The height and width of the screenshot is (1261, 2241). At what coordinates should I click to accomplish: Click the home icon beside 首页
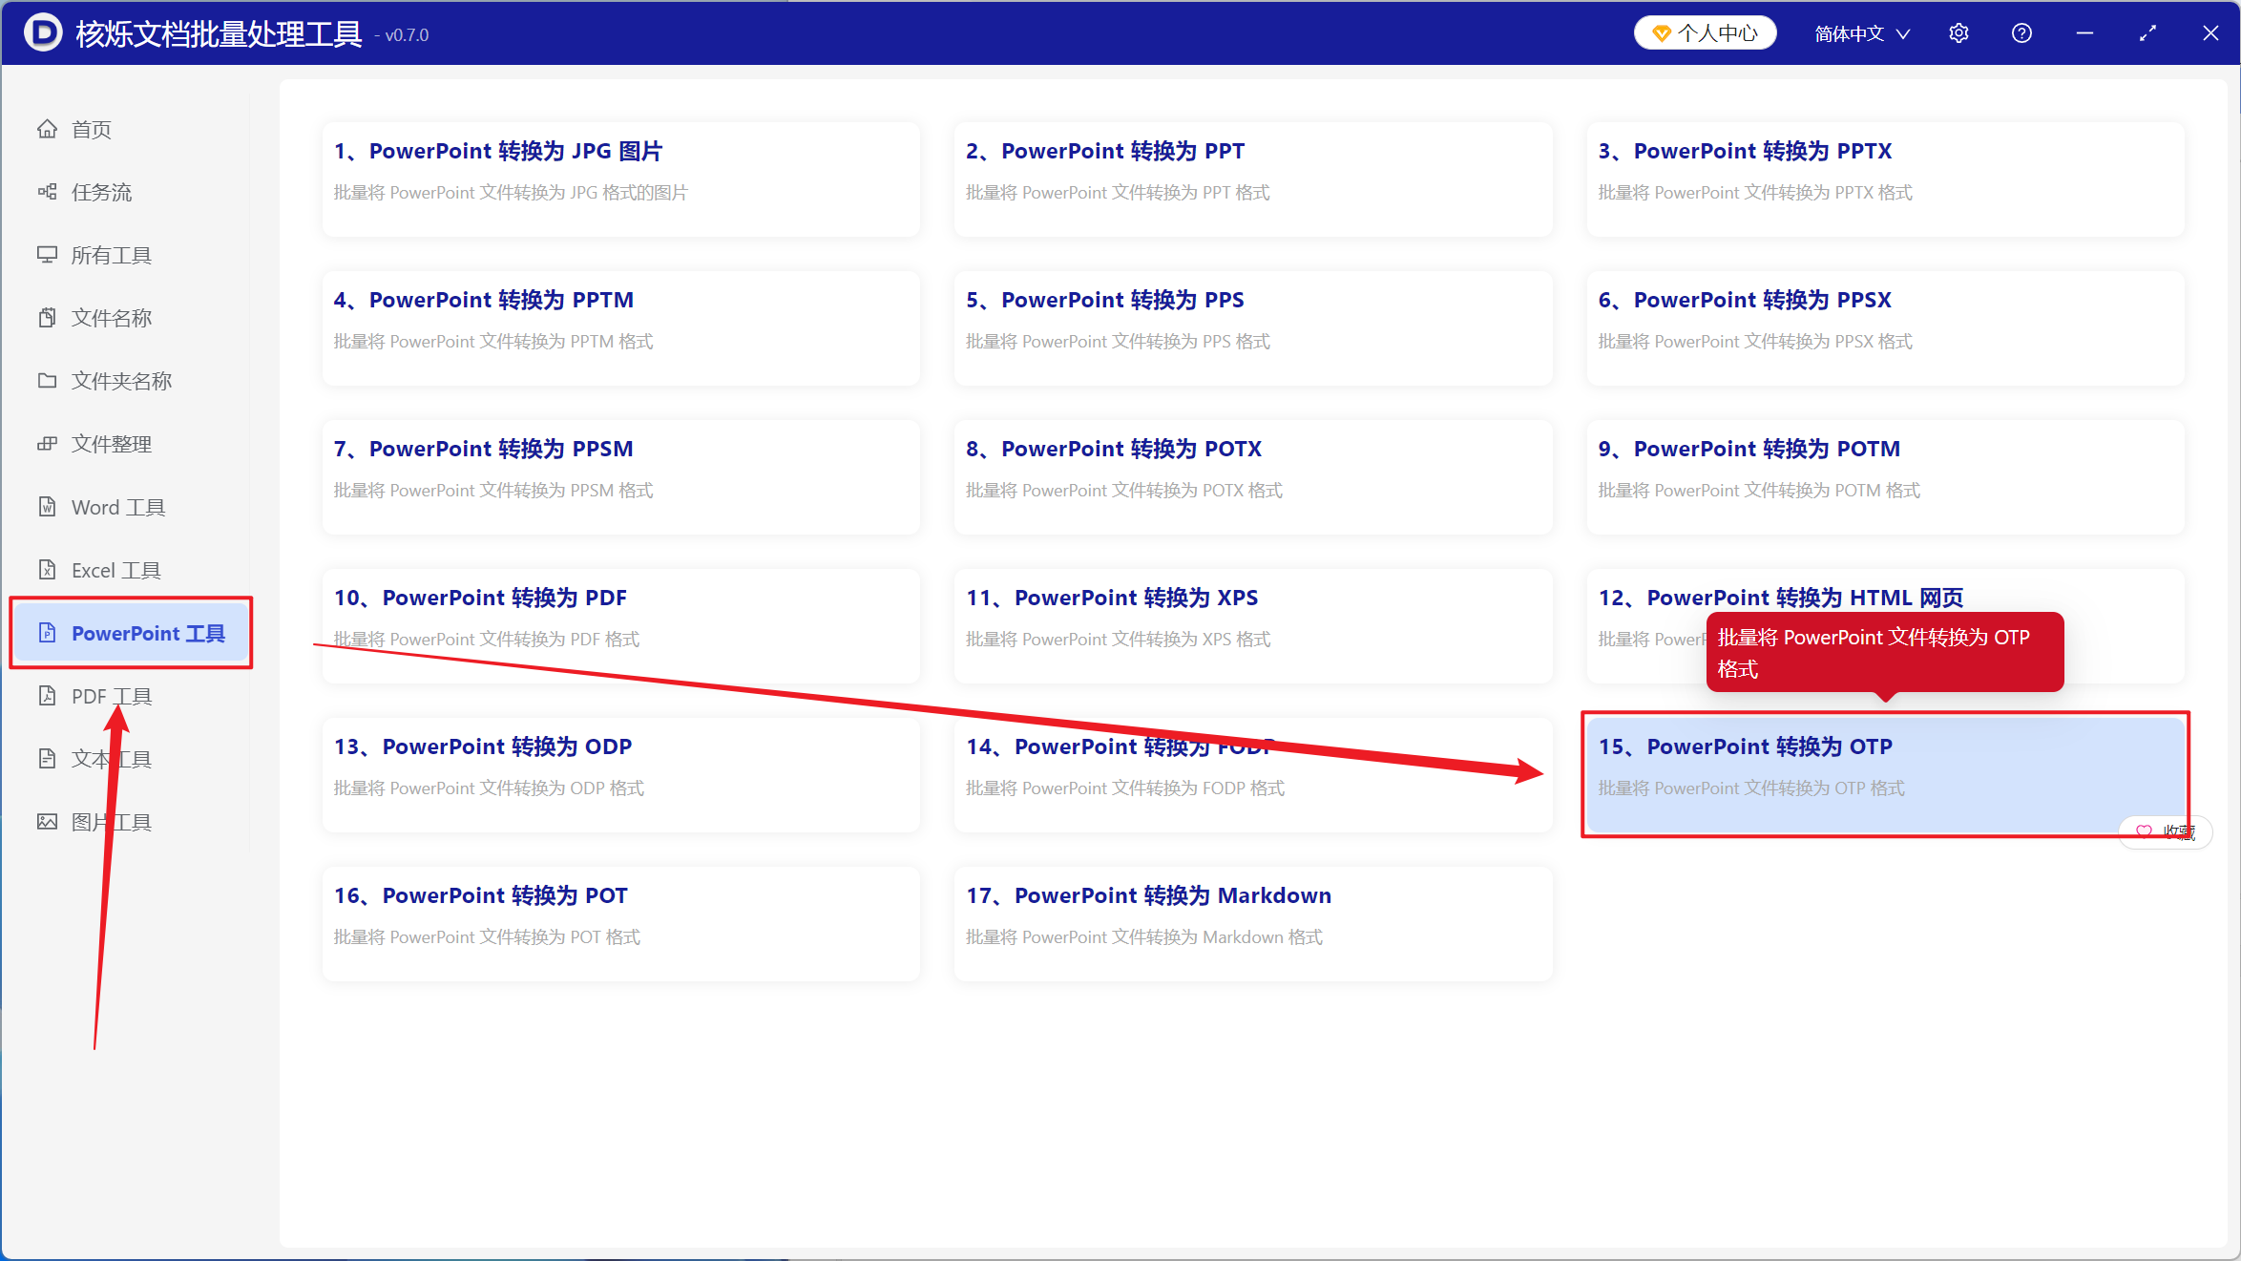tap(47, 129)
